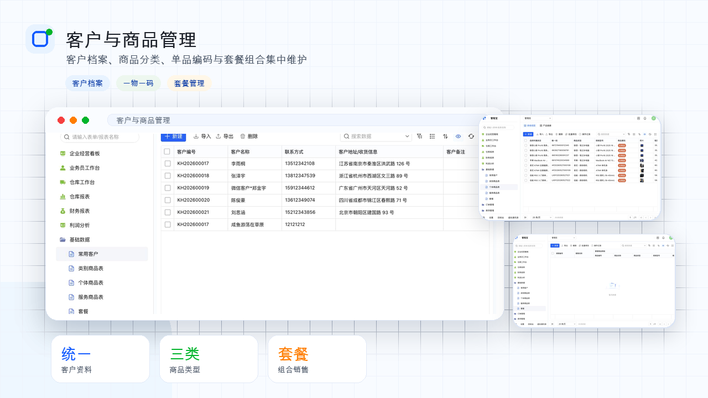Click the refresh icon in main toolbar

pos(471,136)
